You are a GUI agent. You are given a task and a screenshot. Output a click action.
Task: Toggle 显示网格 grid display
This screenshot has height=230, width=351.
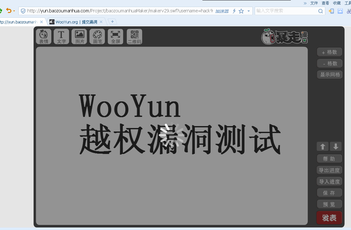click(x=329, y=74)
